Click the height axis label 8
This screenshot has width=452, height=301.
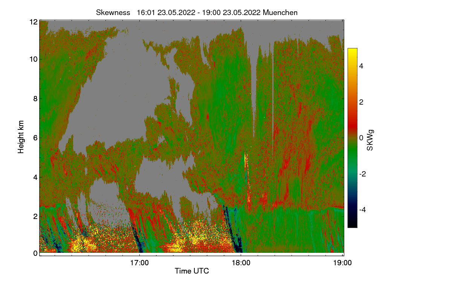pos(35,99)
